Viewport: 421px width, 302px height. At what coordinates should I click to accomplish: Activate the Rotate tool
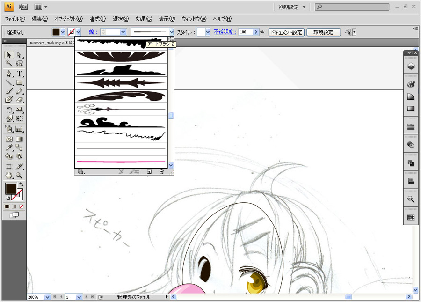(9, 110)
